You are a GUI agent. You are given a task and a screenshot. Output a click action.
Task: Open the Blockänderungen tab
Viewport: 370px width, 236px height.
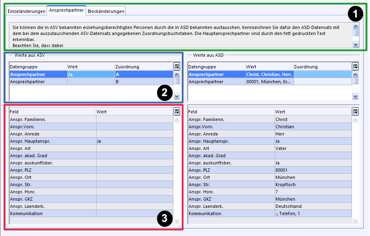coord(106,11)
